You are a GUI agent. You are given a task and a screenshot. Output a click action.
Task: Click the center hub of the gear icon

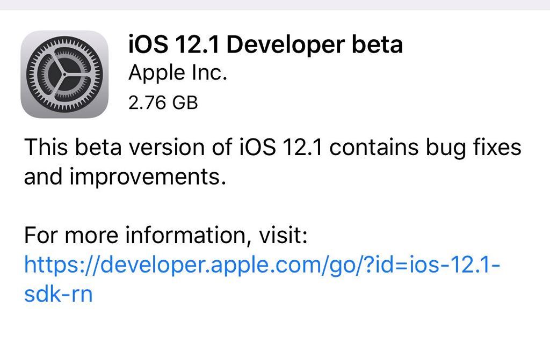coord(64,75)
